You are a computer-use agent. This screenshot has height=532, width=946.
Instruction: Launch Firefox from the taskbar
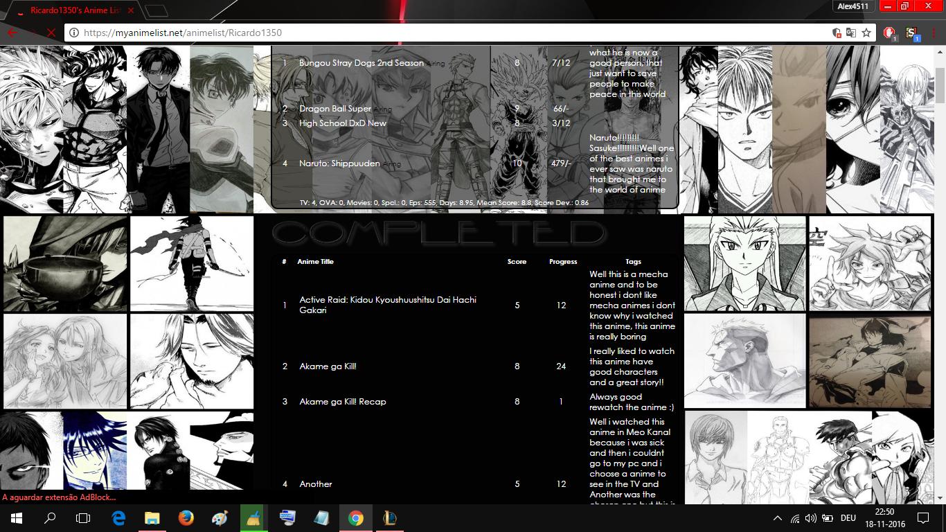pyautogui.click(x=186, y=518)
